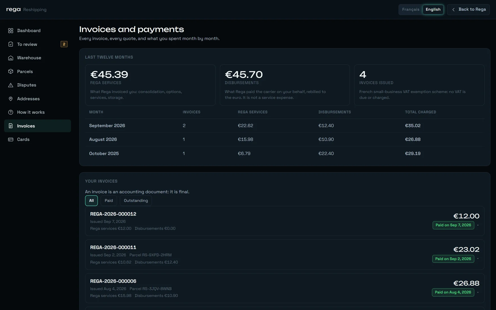Open Cards page
Screen dimensions: 496x310
[37, 139]
